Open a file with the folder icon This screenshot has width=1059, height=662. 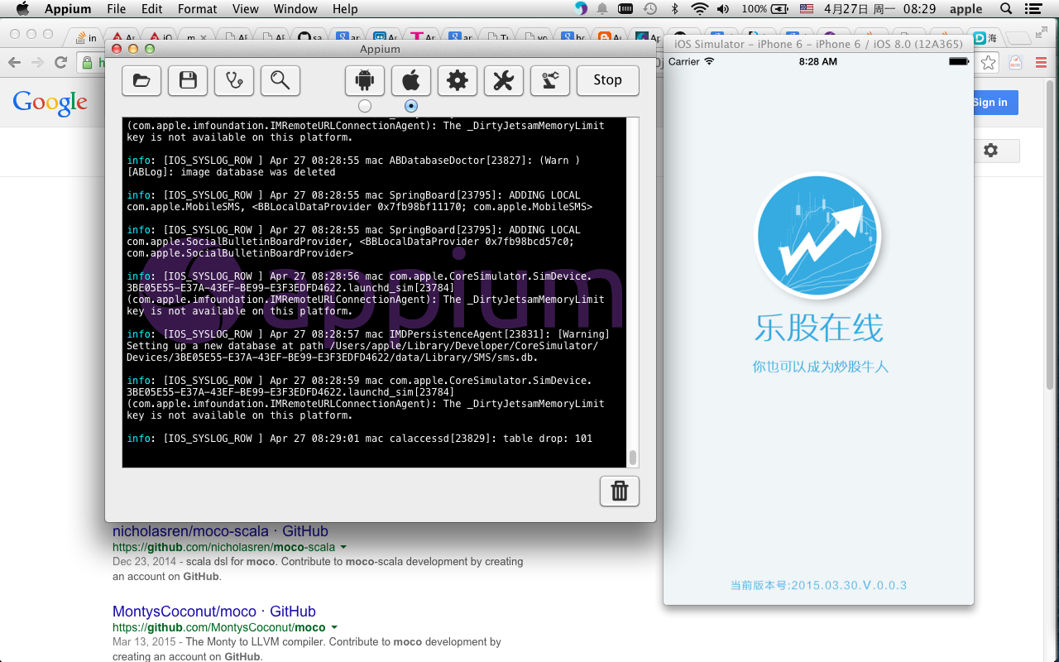(x=141, y=80)
